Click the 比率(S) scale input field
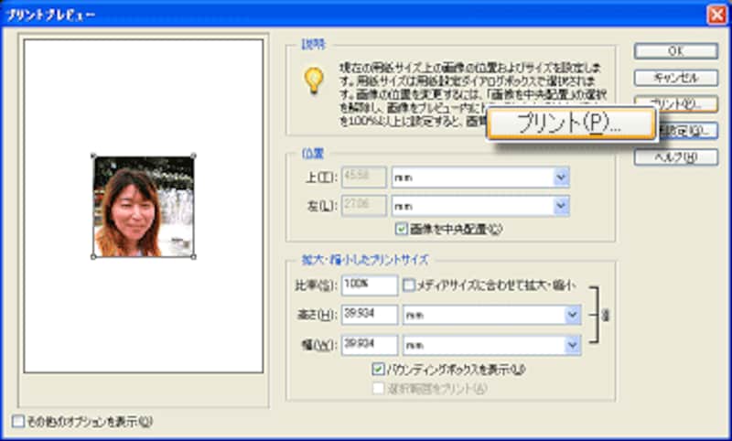This screenshot has width=732, height=441. pyautogui.click(x=369, y=285)
